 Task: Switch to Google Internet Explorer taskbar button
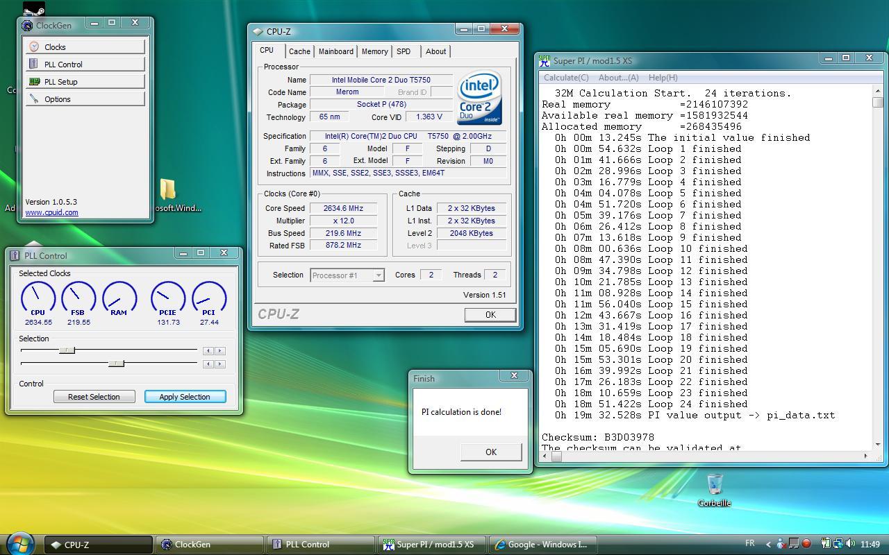coord(543,545)
